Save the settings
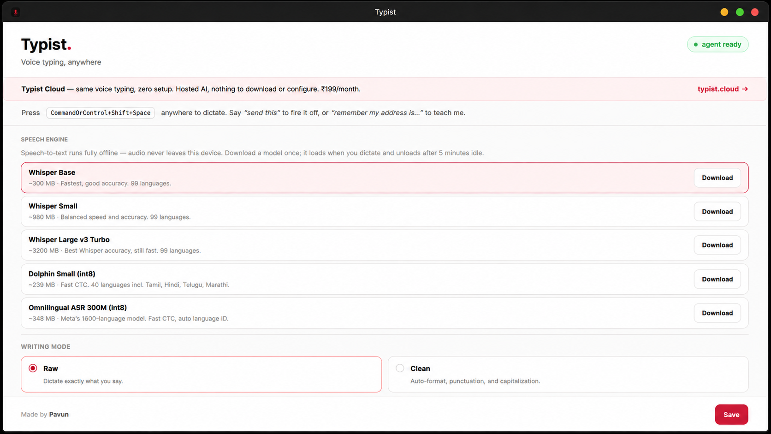The image size is (771, 434). click(731, 414)
